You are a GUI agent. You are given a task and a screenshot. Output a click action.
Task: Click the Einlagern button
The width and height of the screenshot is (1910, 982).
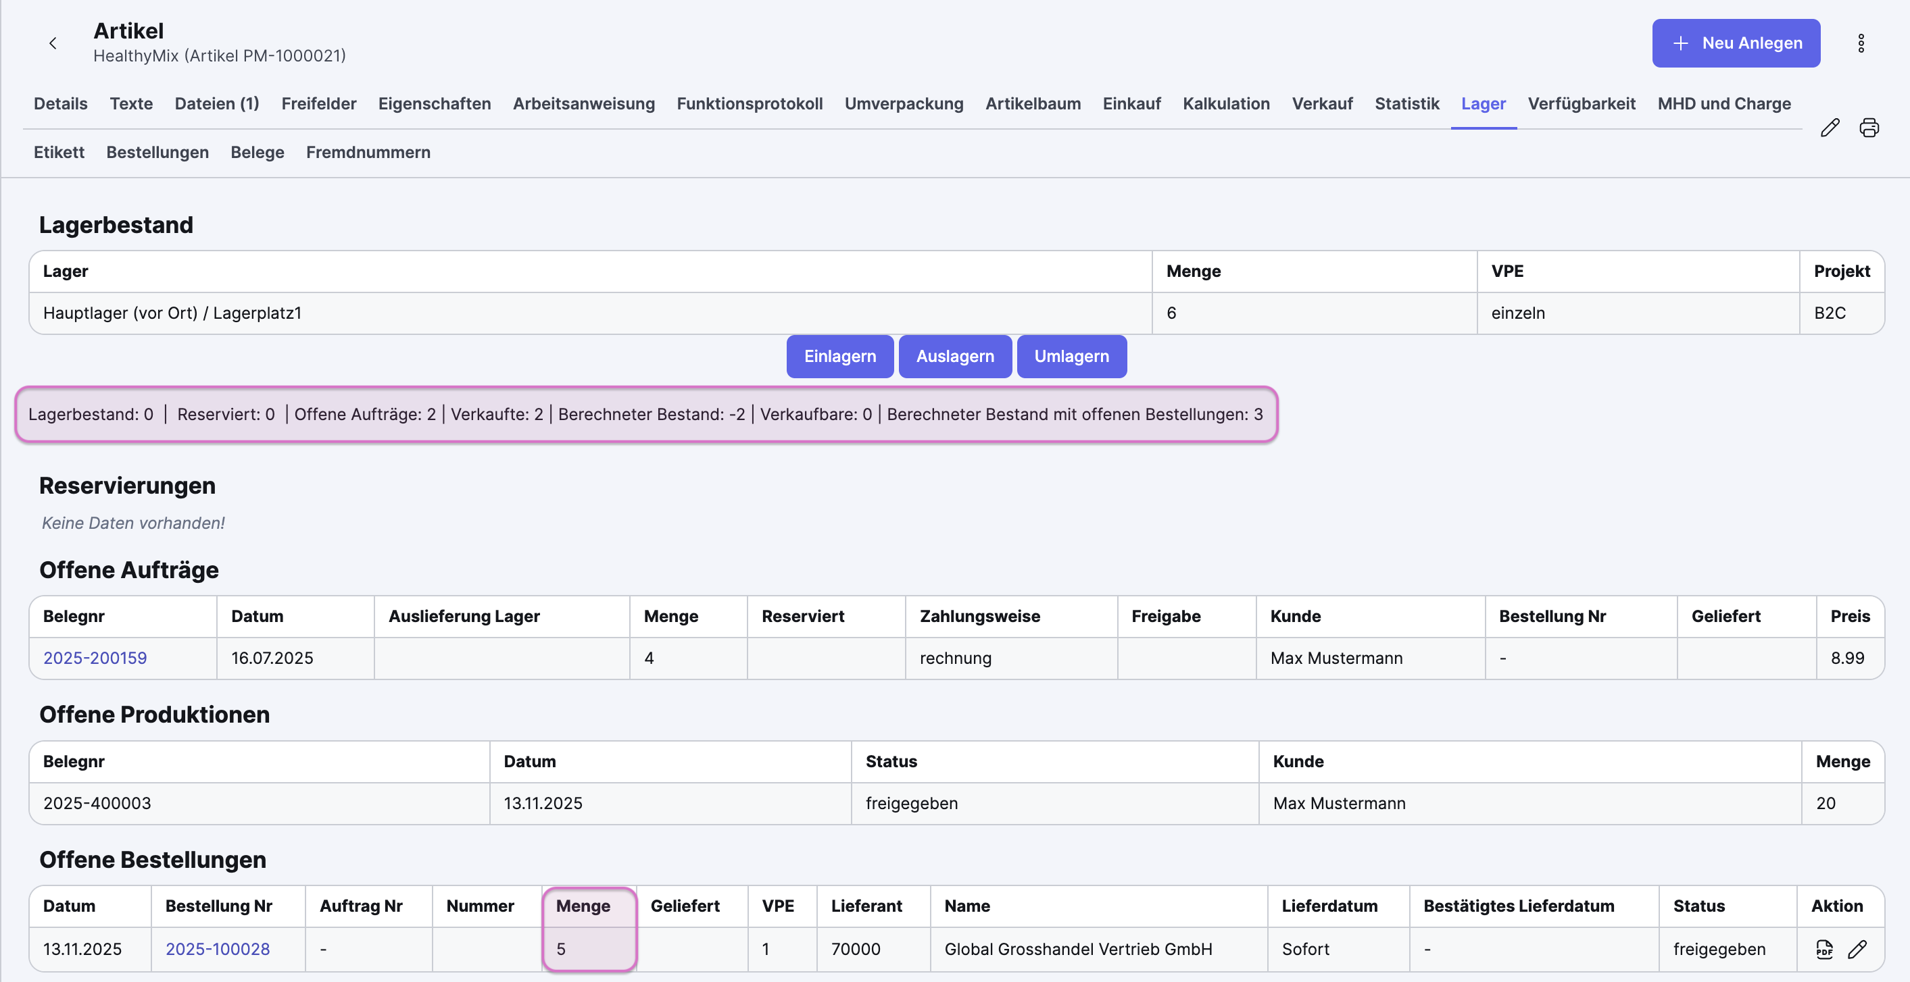[x=839, y=357]
